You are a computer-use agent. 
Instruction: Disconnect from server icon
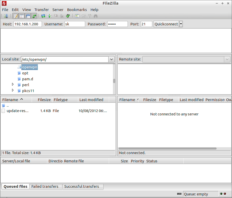pos(62,16)
